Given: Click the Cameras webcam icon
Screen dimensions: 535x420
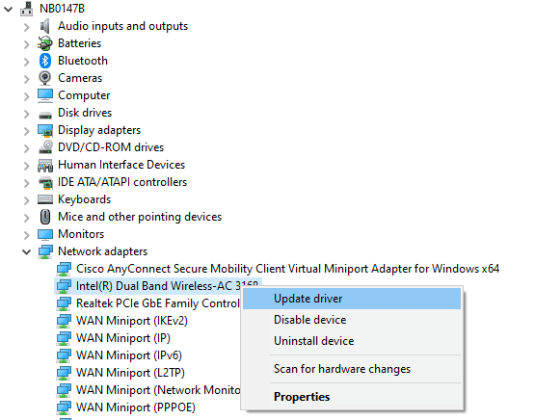Looking at the screenshot, I should tap(45, 78).
